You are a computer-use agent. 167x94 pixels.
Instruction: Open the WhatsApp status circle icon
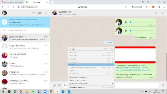click(x=33, y=13)
